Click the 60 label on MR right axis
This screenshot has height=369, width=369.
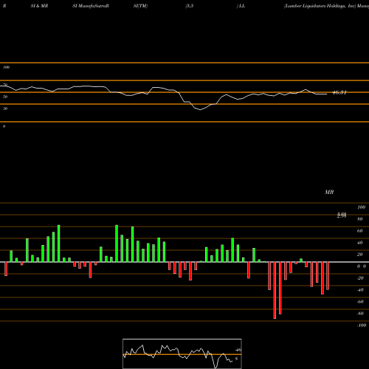[360, 231]
